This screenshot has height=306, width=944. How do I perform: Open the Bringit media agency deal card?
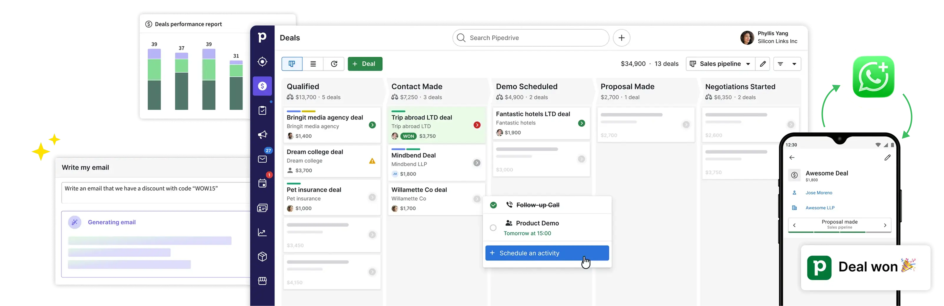coord(332,125)
